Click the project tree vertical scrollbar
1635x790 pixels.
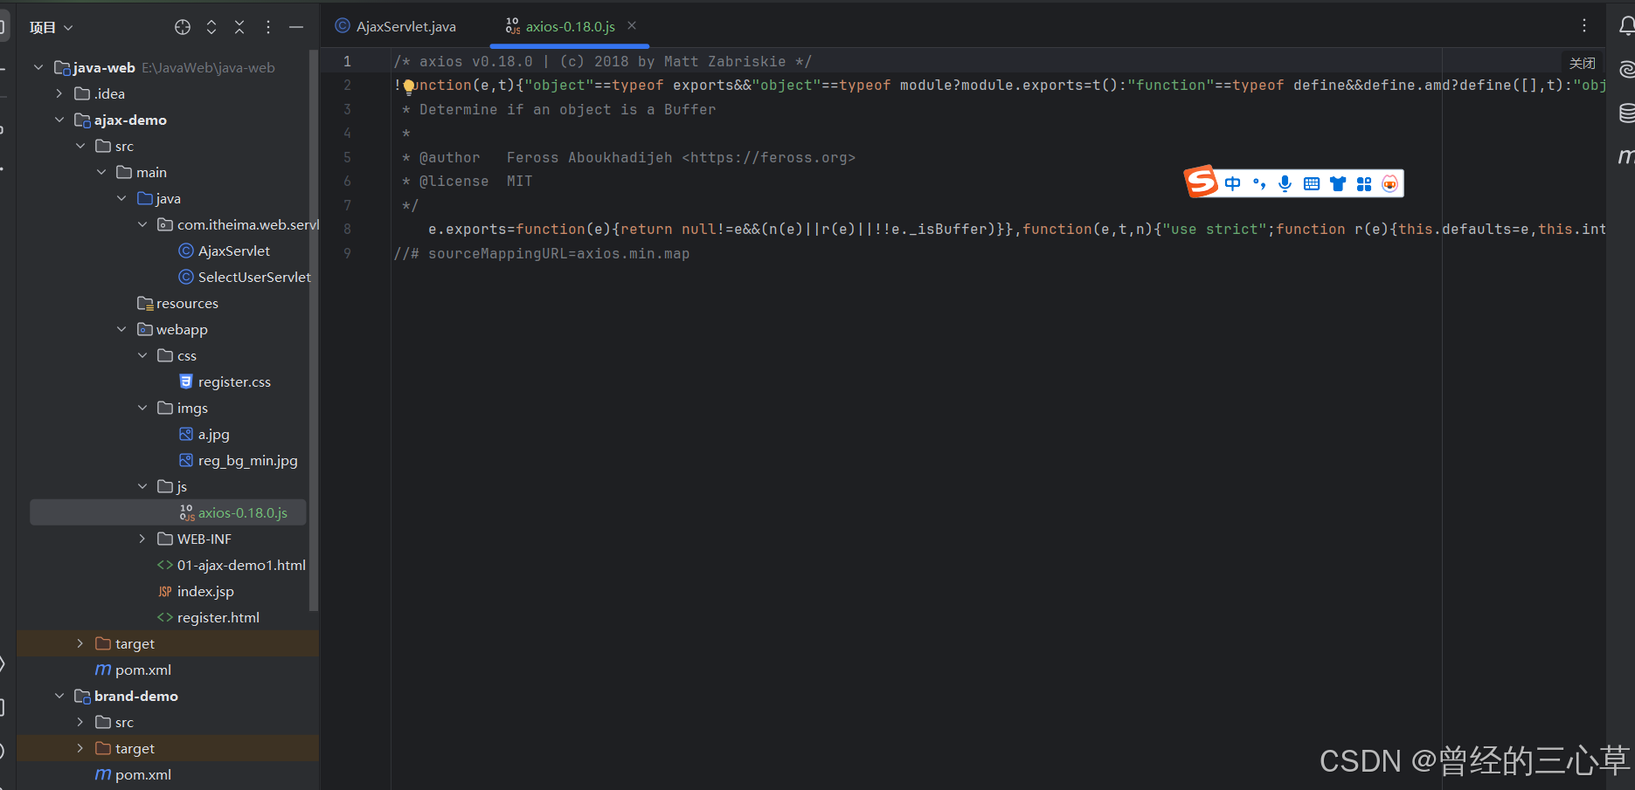tap(313, 332)
